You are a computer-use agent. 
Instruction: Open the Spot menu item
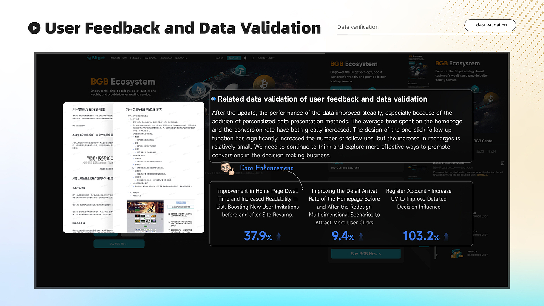[125, 58]
